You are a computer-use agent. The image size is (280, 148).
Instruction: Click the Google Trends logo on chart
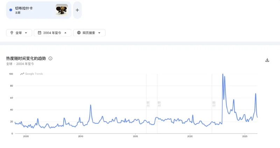pos(31,74)
